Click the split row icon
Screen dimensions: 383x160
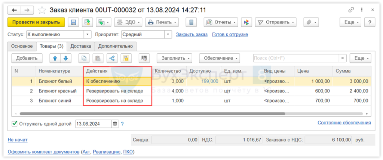pyautogui.click(x=112, y=58)
